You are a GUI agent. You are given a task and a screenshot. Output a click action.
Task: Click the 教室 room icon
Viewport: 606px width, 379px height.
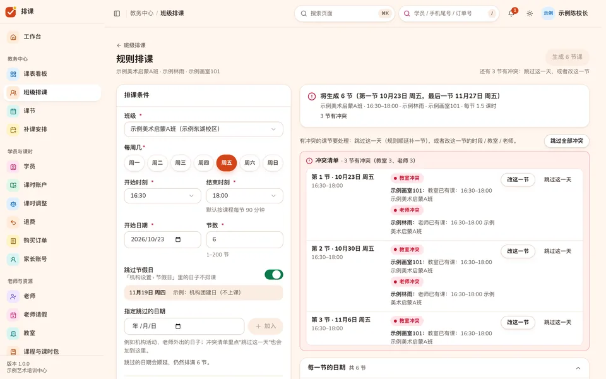[x=13, y=334]
